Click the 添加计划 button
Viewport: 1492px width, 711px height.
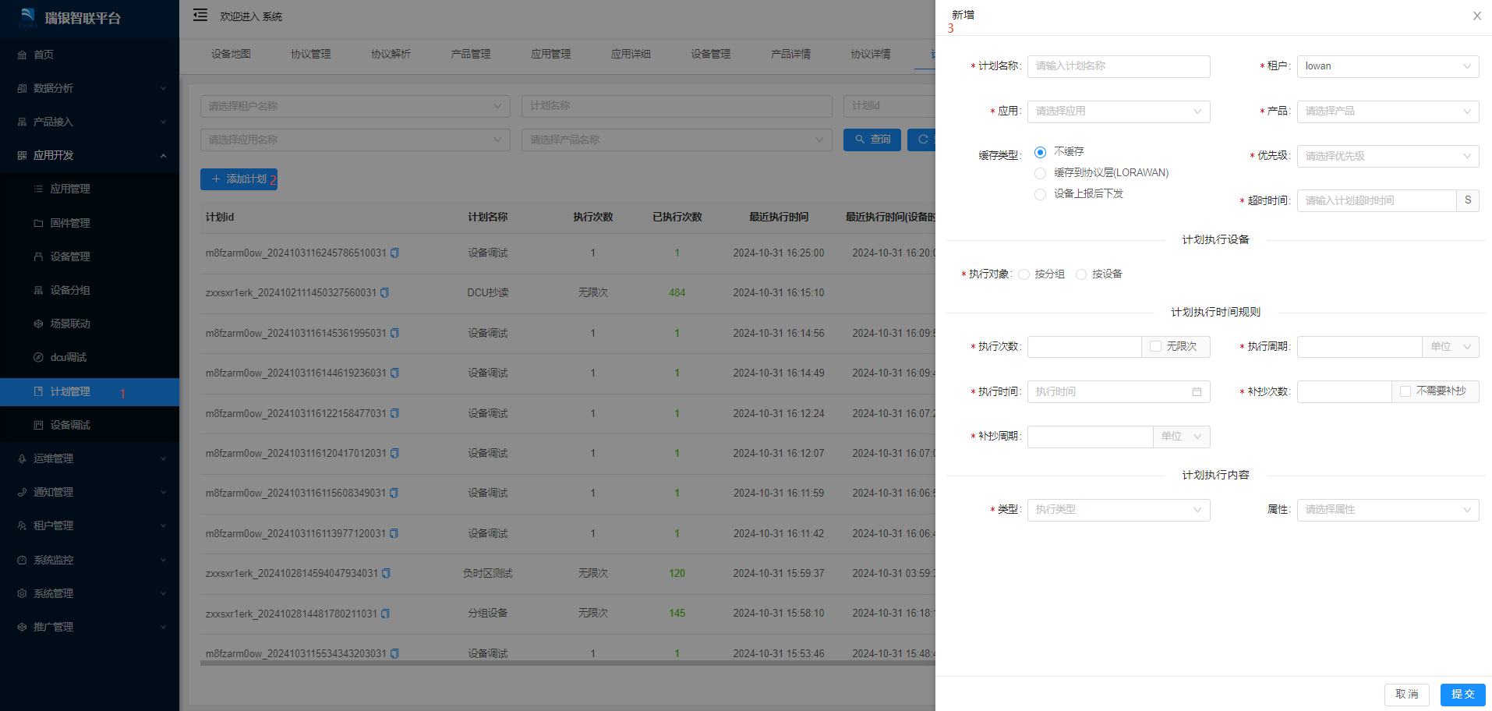239,179
